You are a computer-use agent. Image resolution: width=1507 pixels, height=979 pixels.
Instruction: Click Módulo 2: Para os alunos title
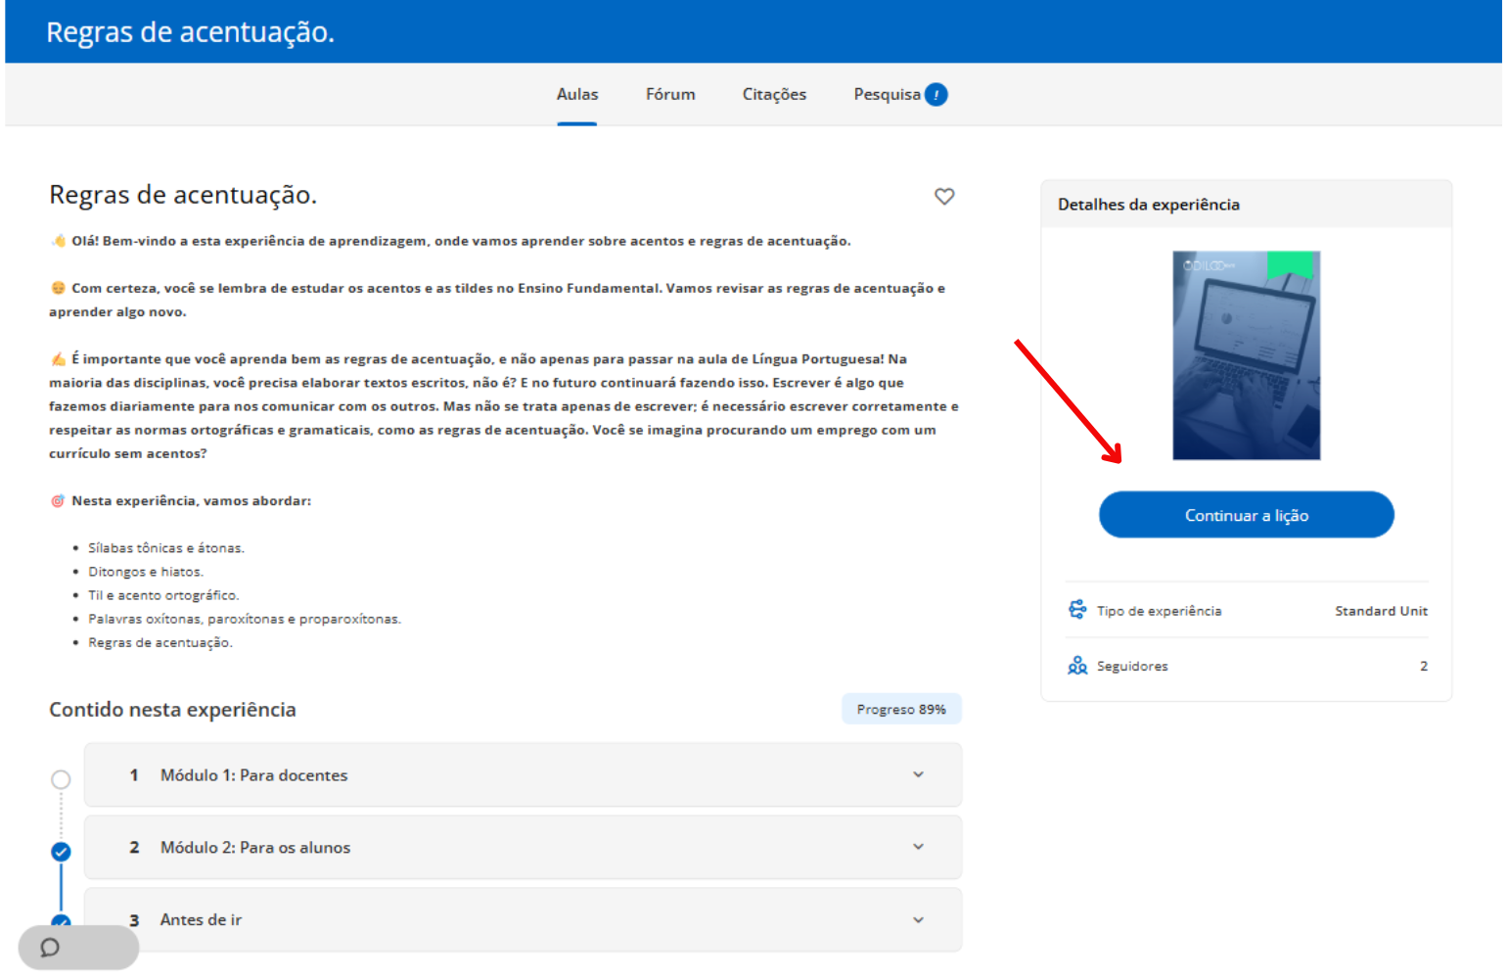pyautogui.click(x=255, y=848)
